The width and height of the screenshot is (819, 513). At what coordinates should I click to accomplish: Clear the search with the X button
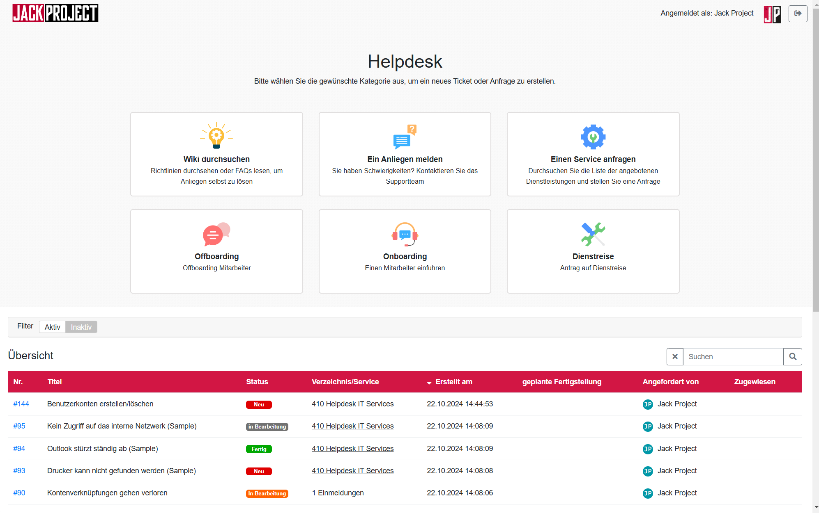675,356
